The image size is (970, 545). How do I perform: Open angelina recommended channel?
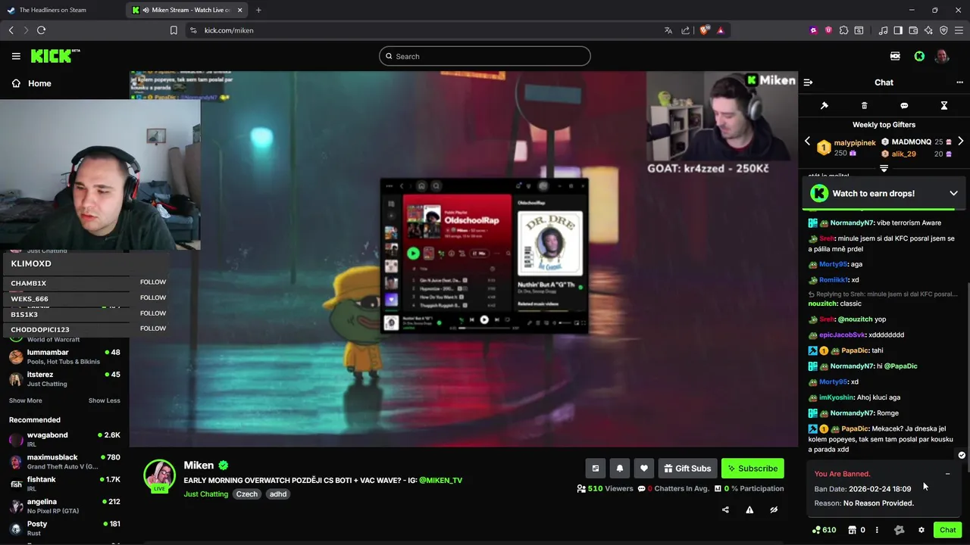(64, 506)
